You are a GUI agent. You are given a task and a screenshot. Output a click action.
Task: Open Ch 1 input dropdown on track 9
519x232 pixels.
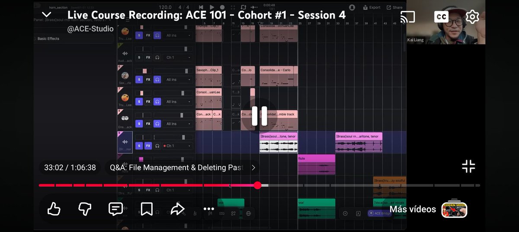[178, 146]
